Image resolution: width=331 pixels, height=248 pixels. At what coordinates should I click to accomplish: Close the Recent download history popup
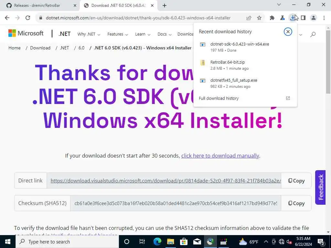pyautogui.click(x=288, y=32)
